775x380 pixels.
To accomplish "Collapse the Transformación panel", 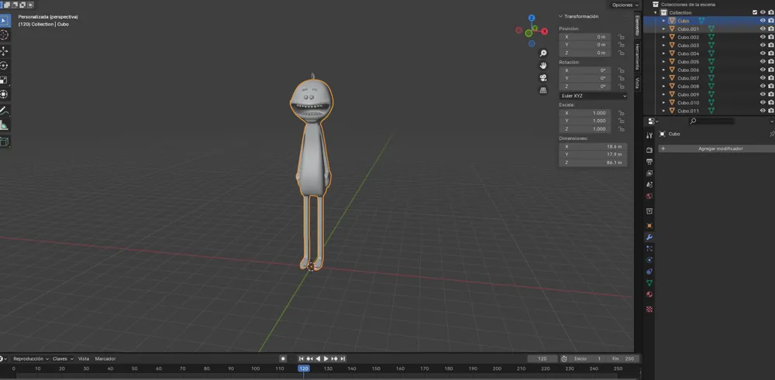I will tap(561, 16).
